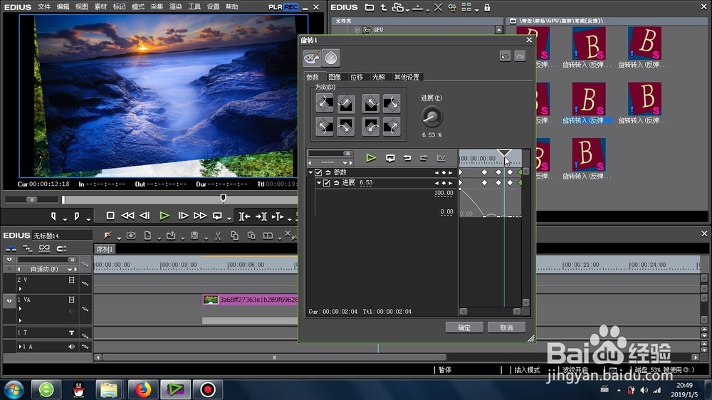Screen dimensions: 712x400
Task: Open the palette settings icon in rotation dialog
Action: (x=312, y=58)
